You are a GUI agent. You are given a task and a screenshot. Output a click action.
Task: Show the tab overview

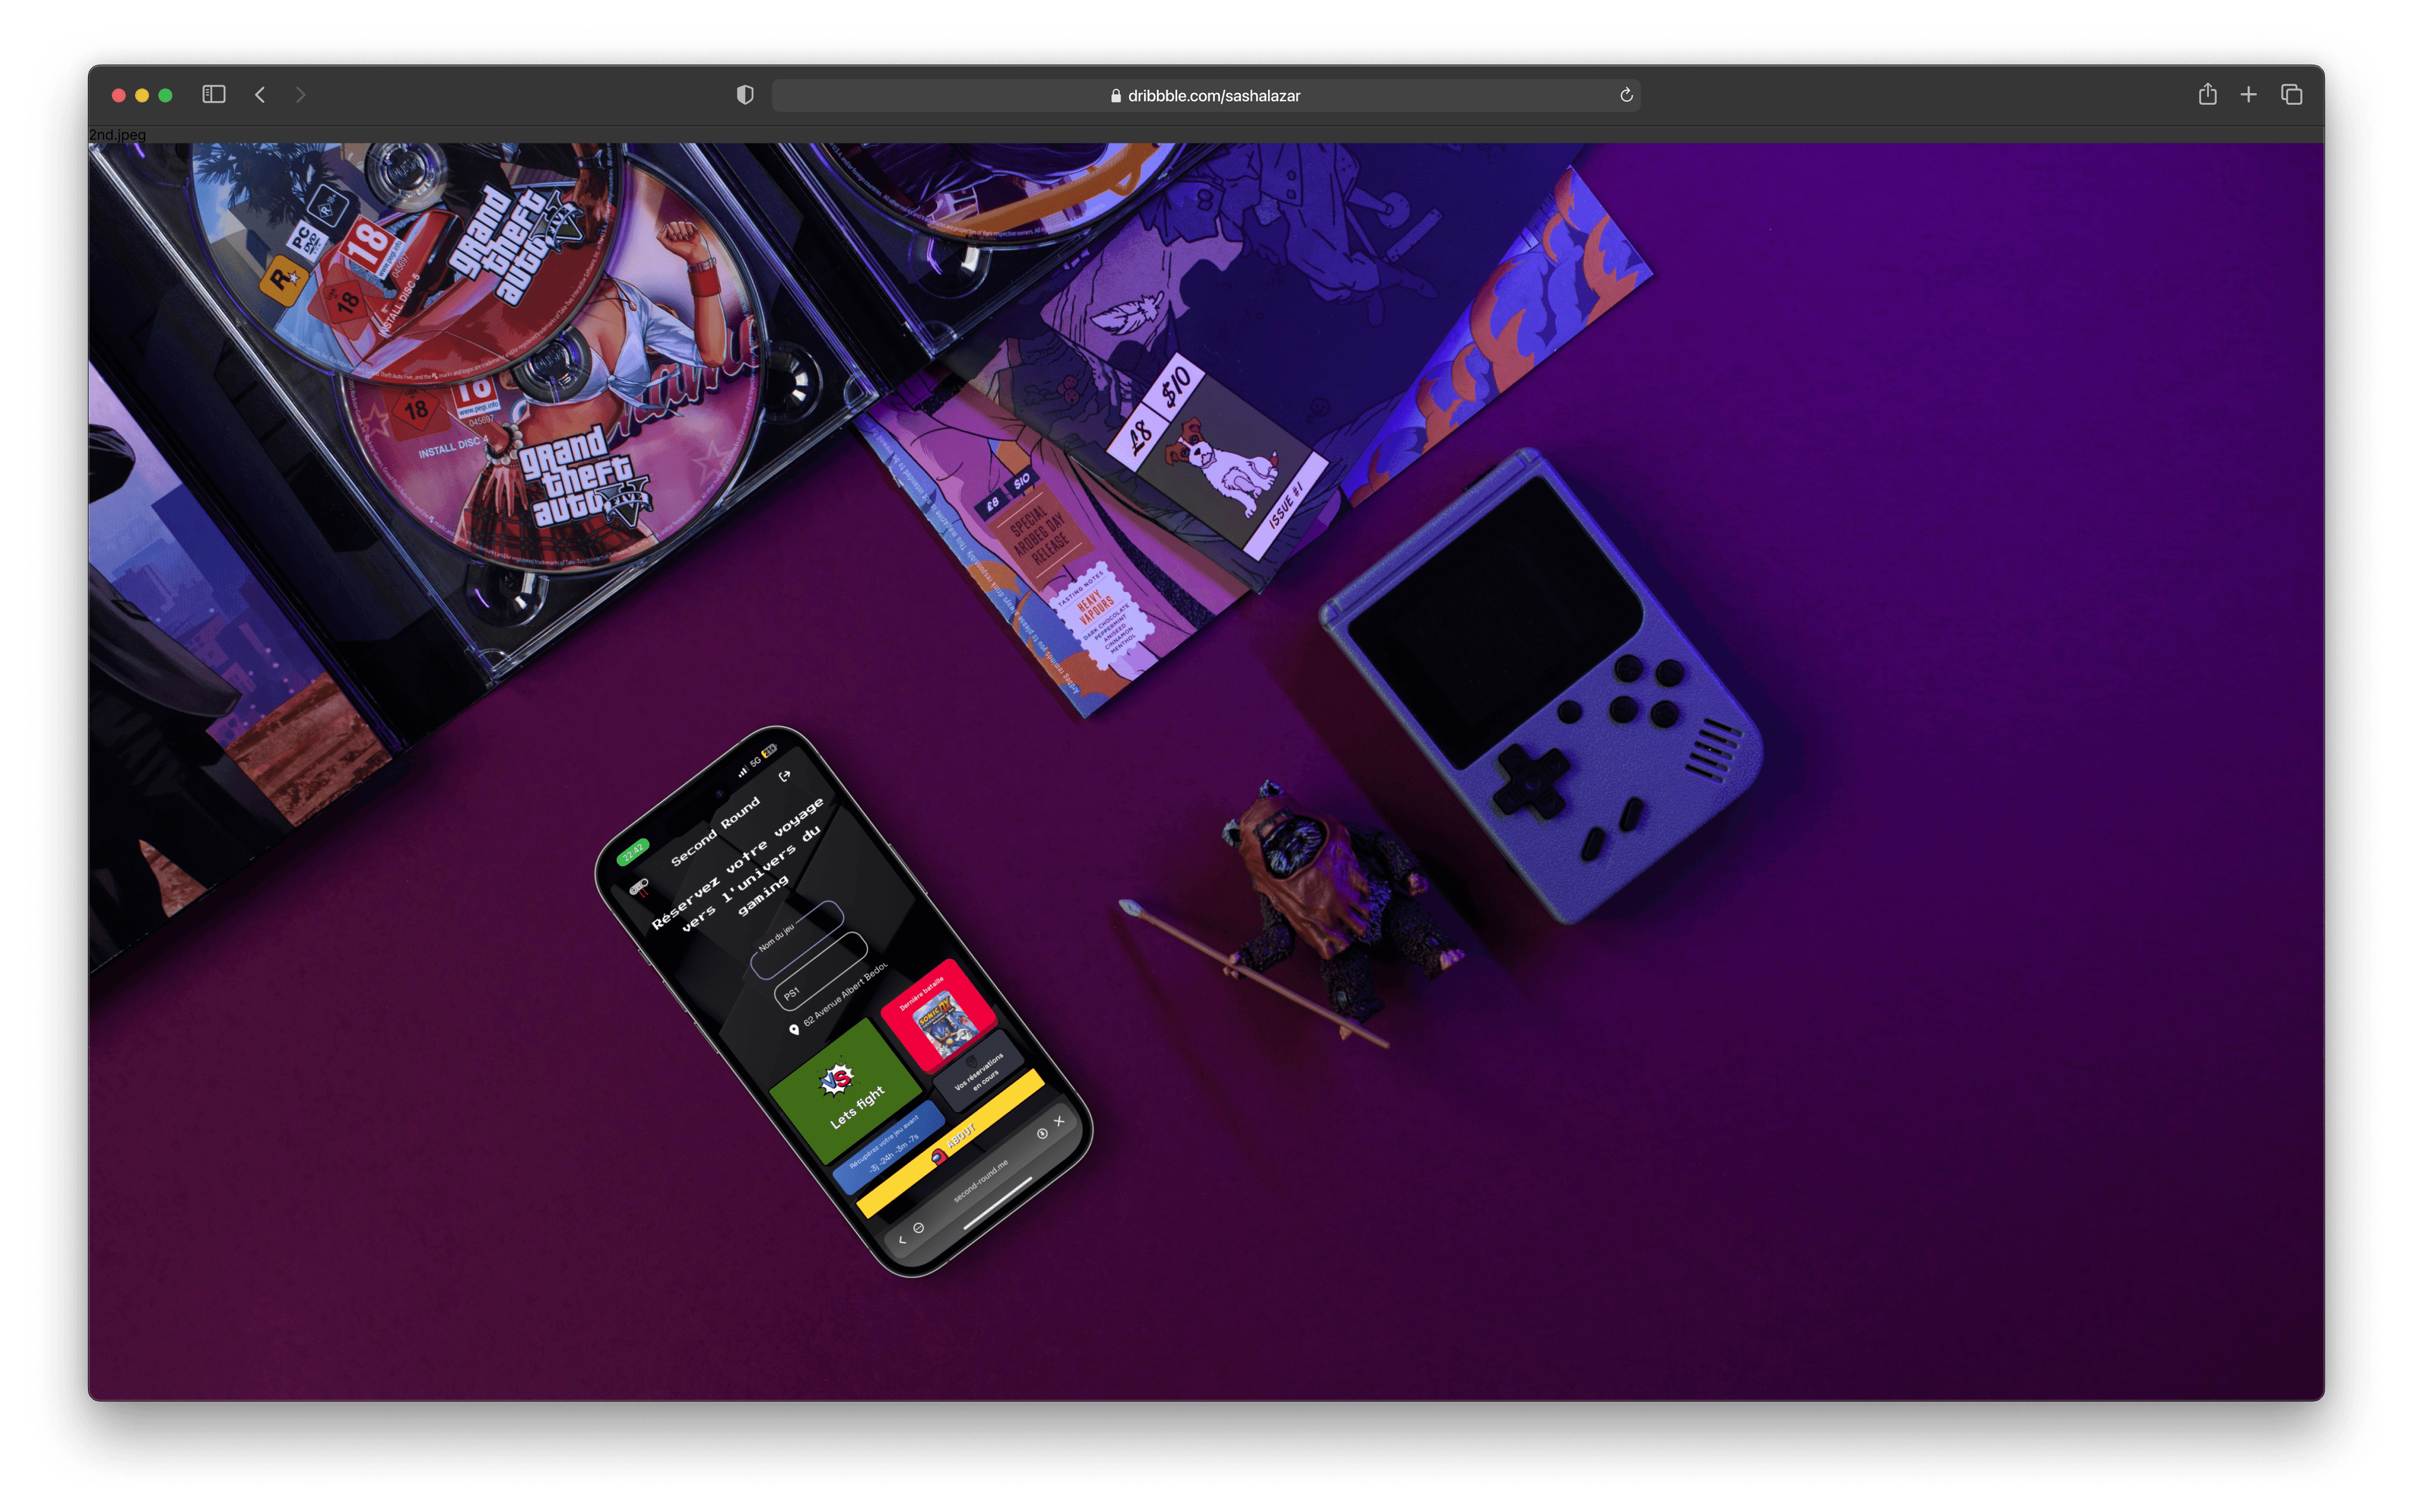(x=2291, y=94)
